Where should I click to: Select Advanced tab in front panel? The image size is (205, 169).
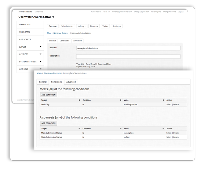(71, 82)
